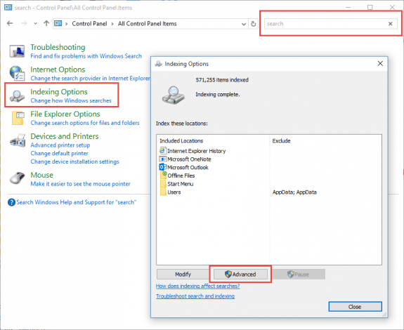Click the Users folder icon
Screen dimensions: 404x330
[163, 192]
